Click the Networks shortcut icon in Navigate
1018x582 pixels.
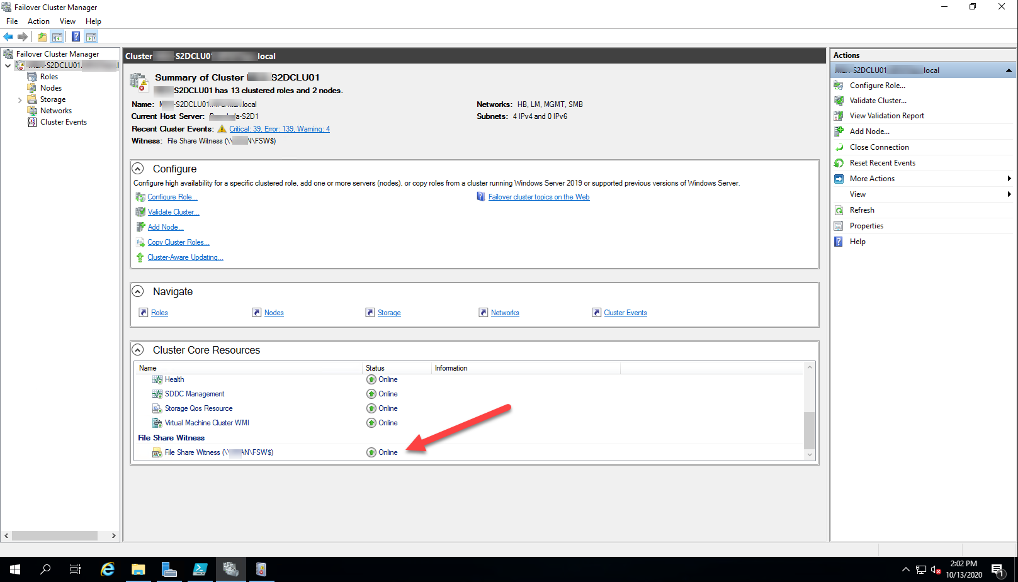(484, 313)
